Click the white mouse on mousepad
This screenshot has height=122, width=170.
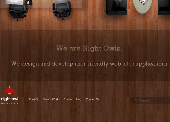28,2
